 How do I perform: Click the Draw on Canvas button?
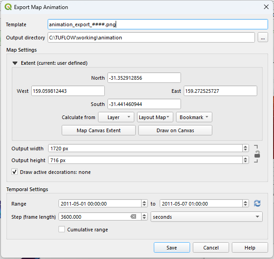point(175,130)
